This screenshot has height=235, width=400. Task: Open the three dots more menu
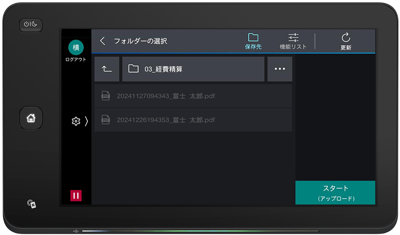click(280, 69)
